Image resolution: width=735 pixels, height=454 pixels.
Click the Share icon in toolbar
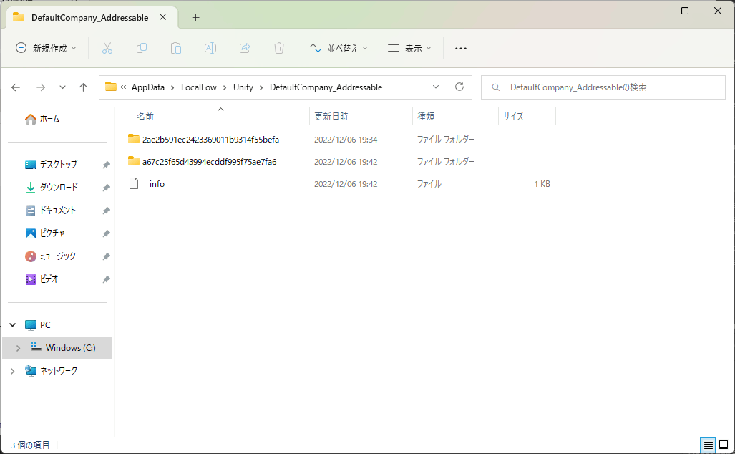click(245, 48)
